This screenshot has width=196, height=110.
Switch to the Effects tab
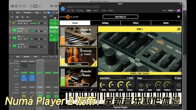pos(136,23)
